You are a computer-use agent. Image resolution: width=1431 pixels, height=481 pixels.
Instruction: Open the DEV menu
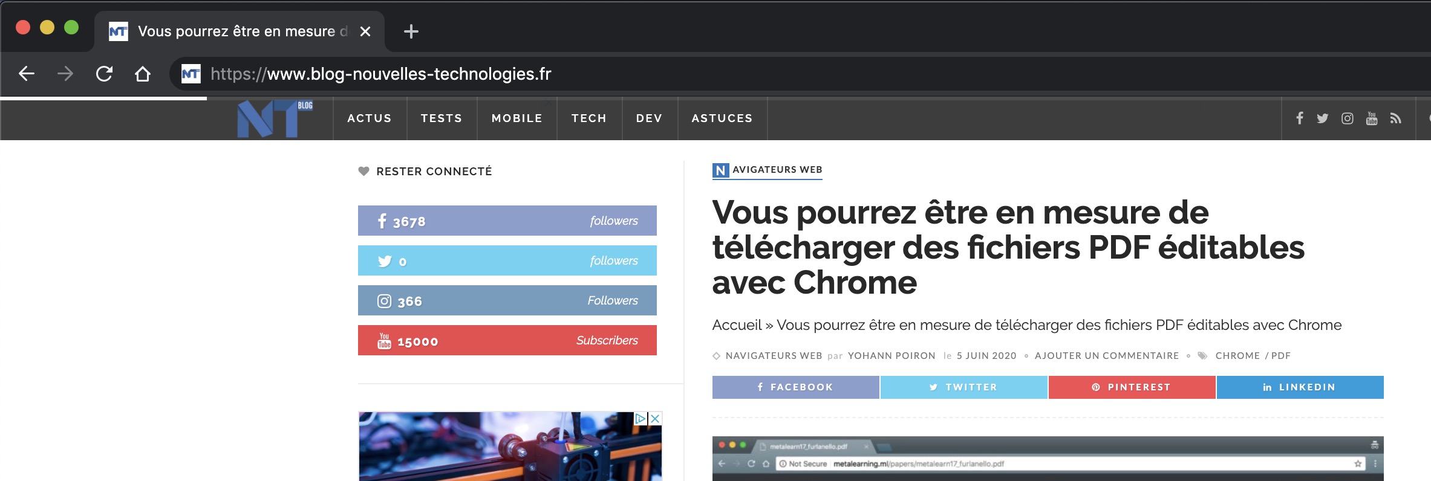tap(650, 118)
